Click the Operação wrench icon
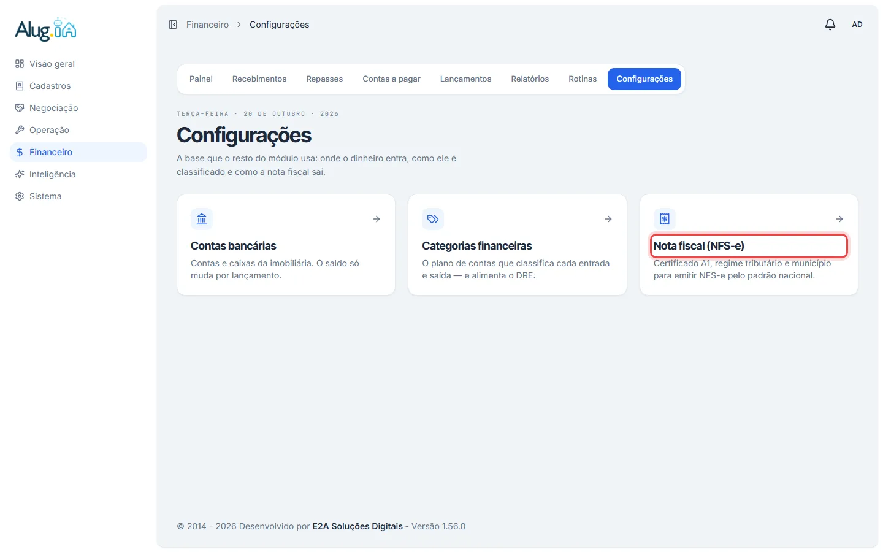The image size is (883, 552). [x=20, y=130]
